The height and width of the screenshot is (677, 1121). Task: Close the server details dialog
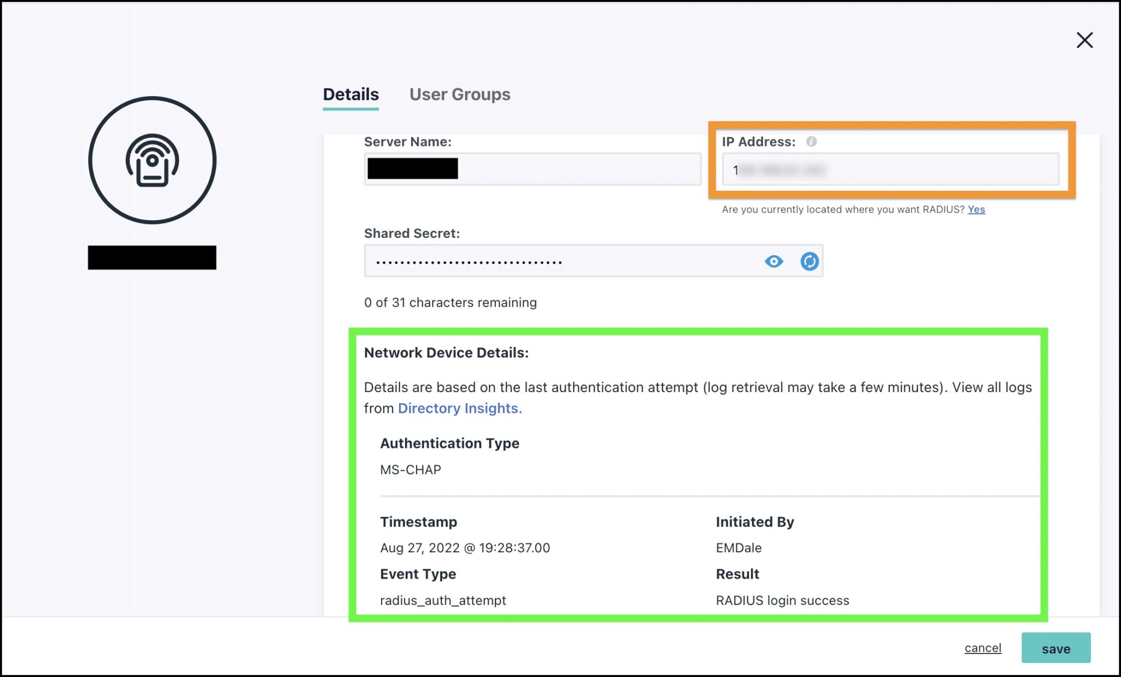[1084, 40]
